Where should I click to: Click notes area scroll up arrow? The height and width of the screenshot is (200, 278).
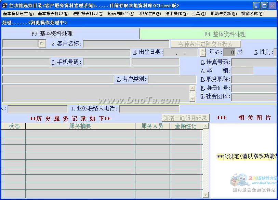pos(193,88)
